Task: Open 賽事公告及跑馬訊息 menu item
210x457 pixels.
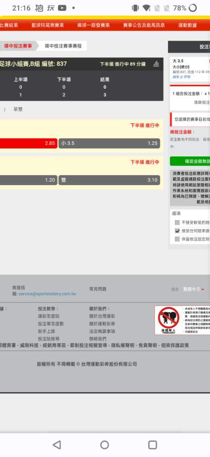Action: pos(144,25)
